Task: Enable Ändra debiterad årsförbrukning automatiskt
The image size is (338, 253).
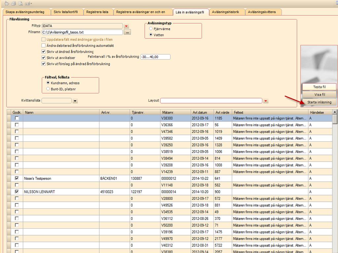Action: (x=44, y=45)
